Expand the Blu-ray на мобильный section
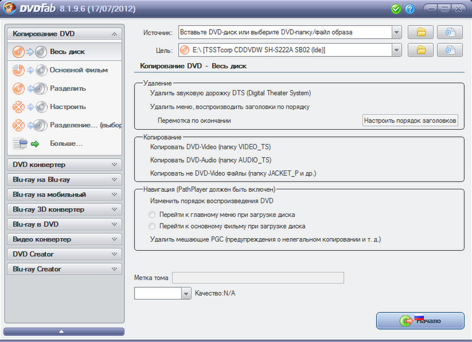Viewport: 472px width, 342px height. (x=64, y=195)
